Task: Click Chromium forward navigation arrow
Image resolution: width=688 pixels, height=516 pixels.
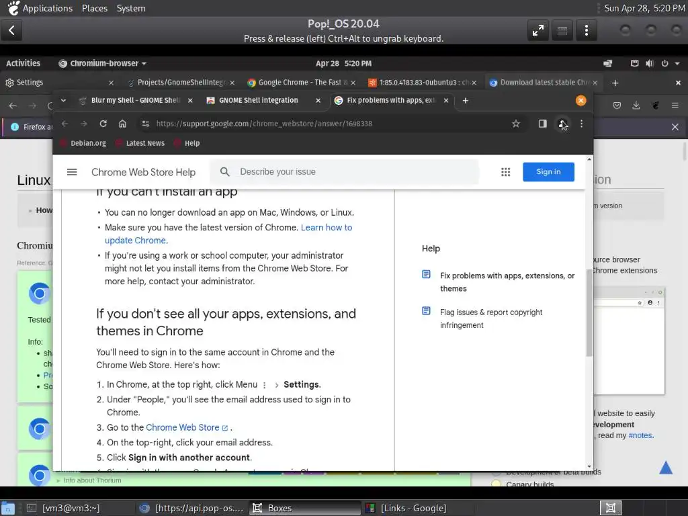Action: coord(84,124)
